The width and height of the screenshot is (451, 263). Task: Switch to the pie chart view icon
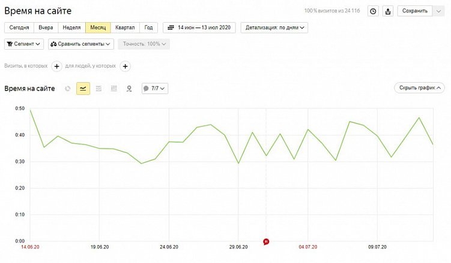pos(68,89)
